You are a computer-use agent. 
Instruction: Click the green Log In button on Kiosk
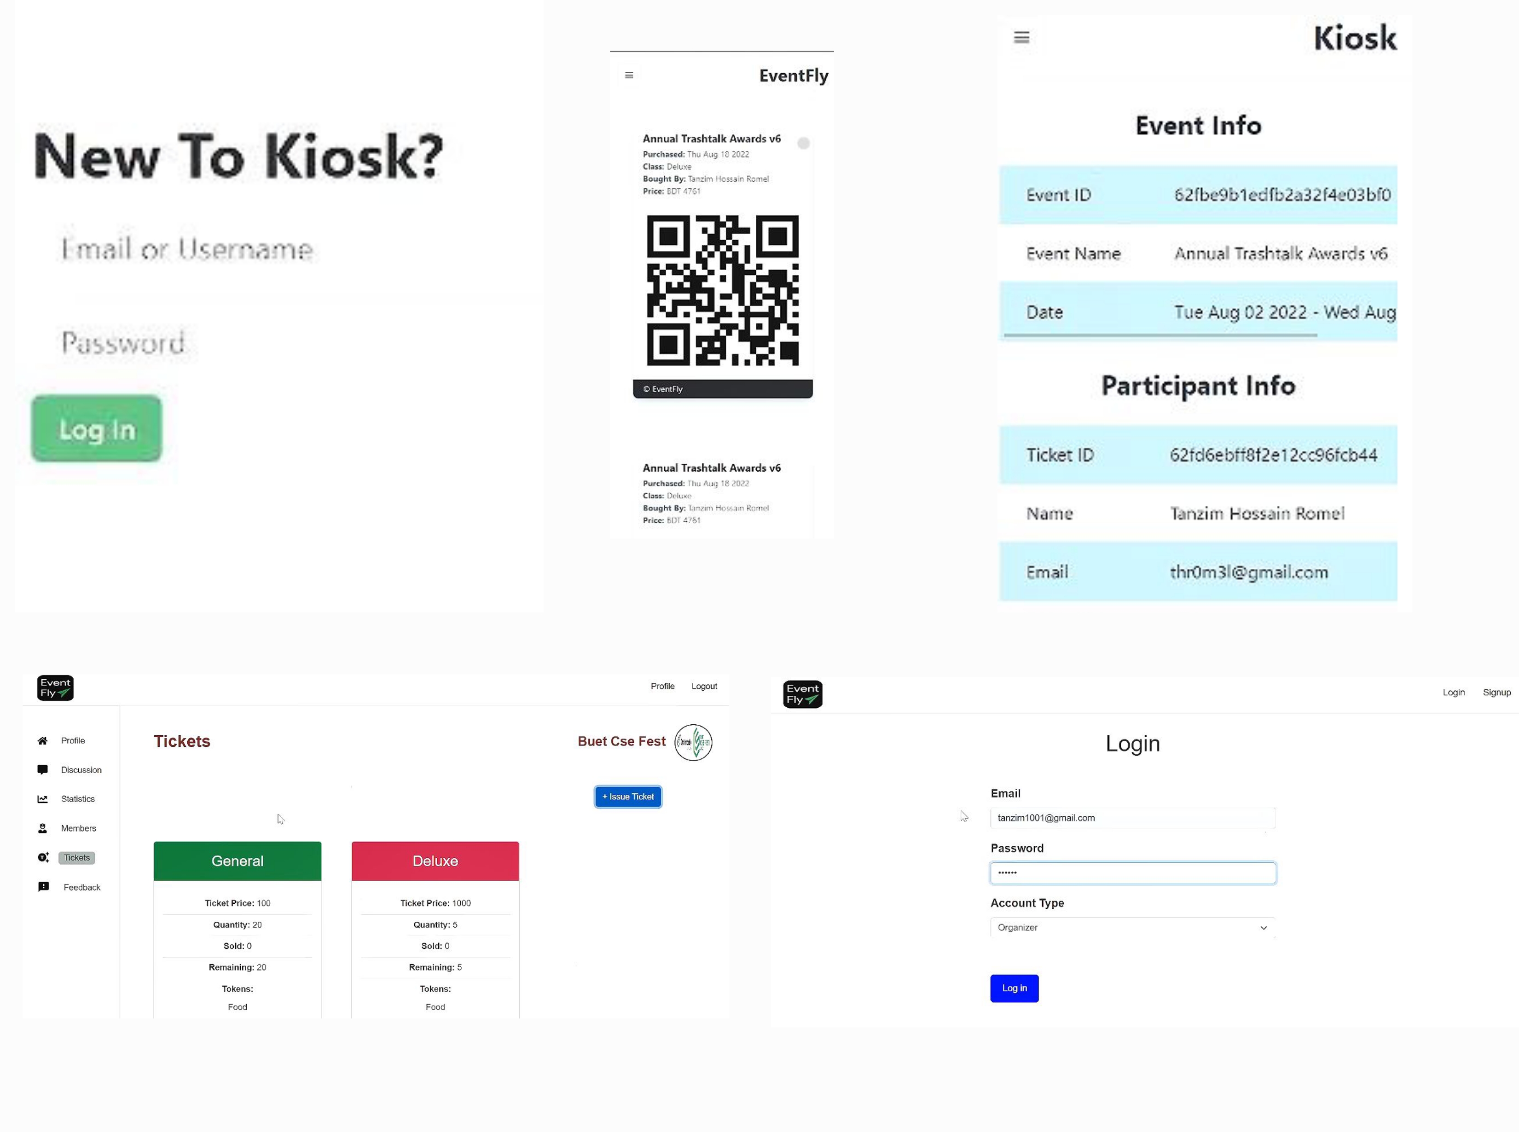pos(97,429)
